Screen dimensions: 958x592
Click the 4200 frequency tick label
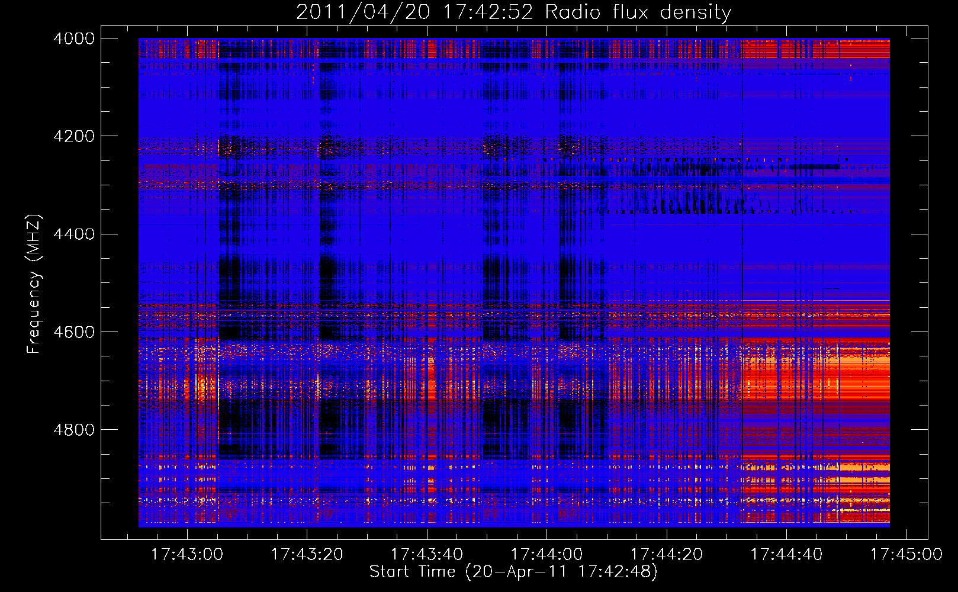pyautogui.click(x=74, y=136)
